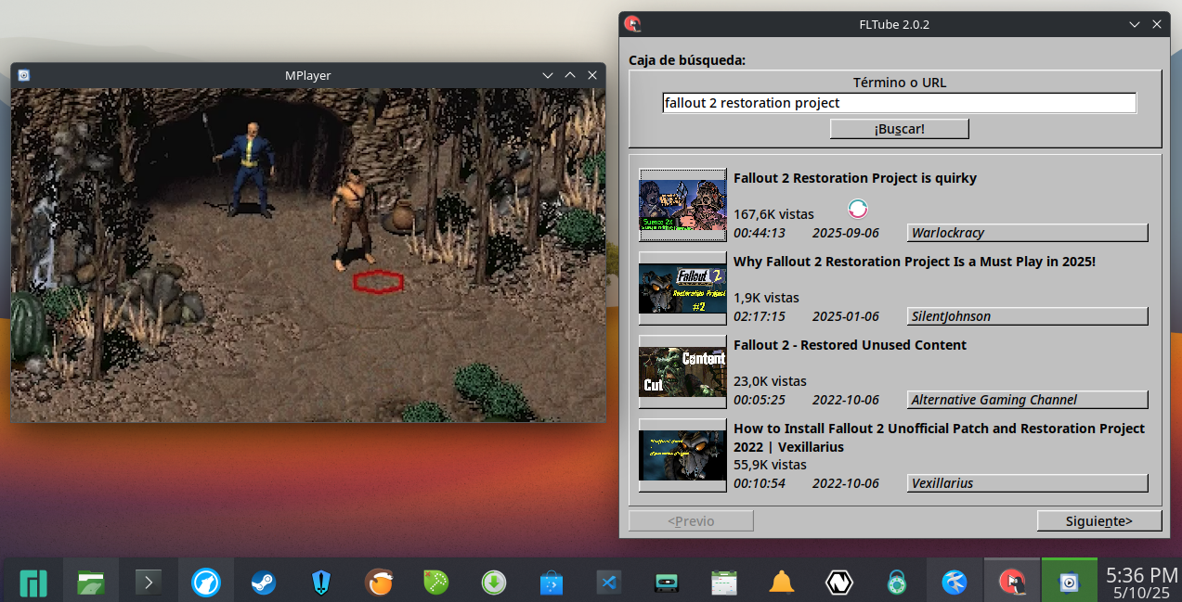Click the yellow notification bell icon

pyautogui.click(x=782, y=583)
